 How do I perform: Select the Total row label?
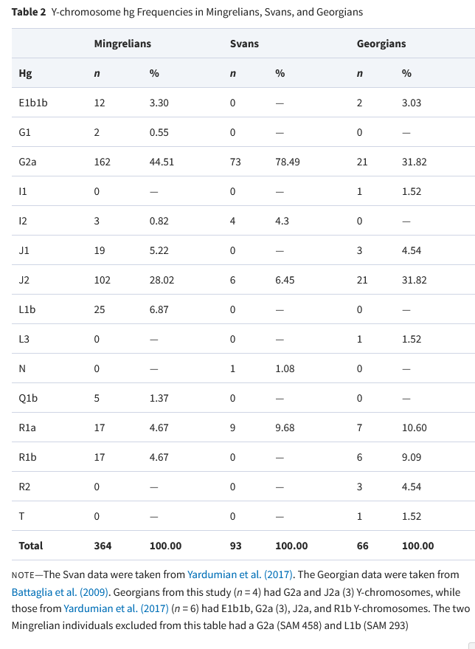point(30,546)
